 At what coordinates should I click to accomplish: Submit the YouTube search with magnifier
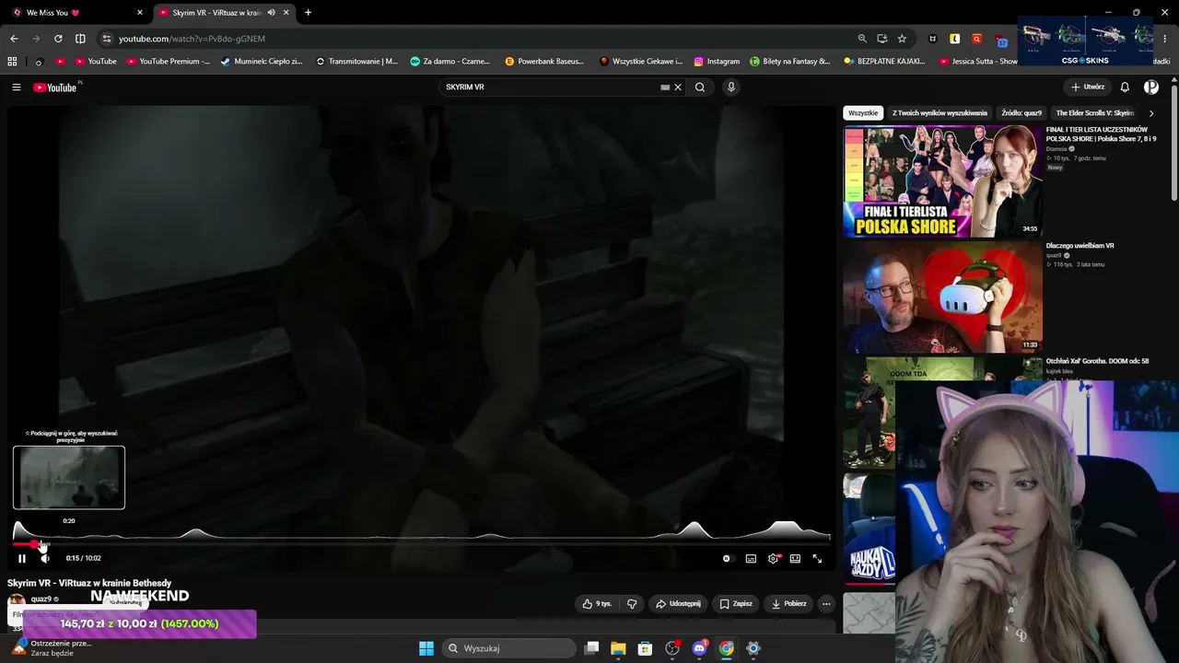click(700, 87)
